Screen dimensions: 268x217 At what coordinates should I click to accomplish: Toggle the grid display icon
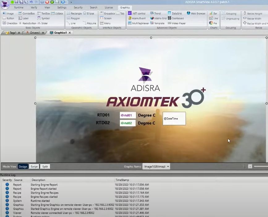pyautogui.click(x=245, y=166)
